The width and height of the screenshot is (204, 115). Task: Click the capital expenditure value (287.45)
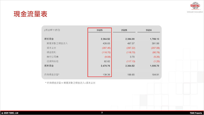click(106, 48)
